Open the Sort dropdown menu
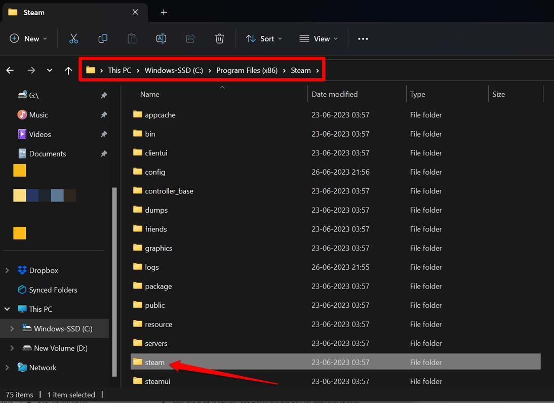The width and height of the screenshot is (554, 403). tap(264, 38)
